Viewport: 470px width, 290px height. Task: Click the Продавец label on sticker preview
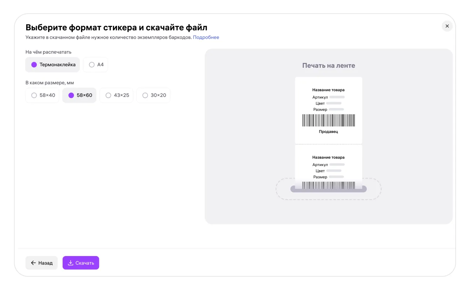pyautogui.click(x=328, y=132)
